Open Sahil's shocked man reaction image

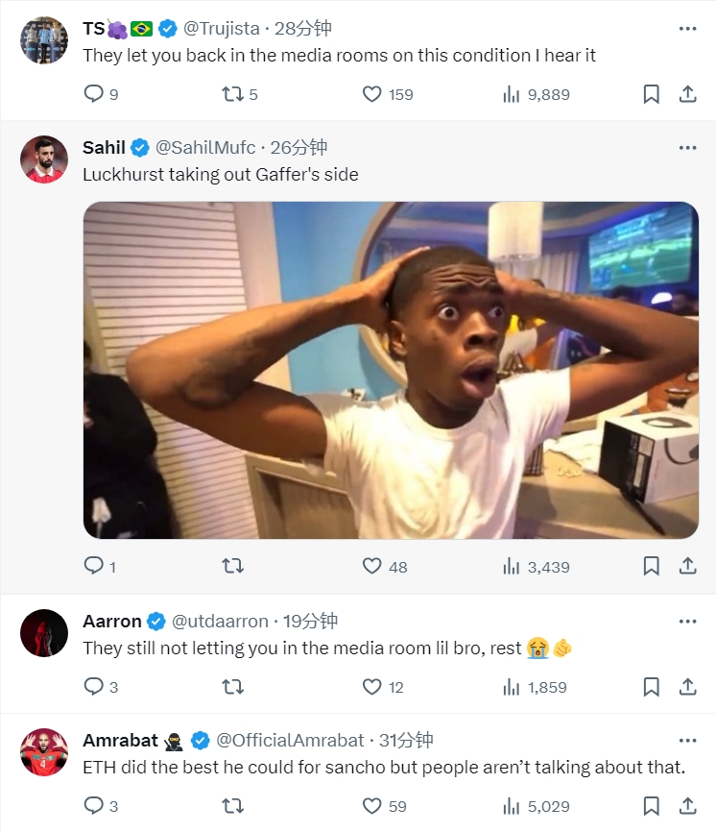click(x=391, y=370)
